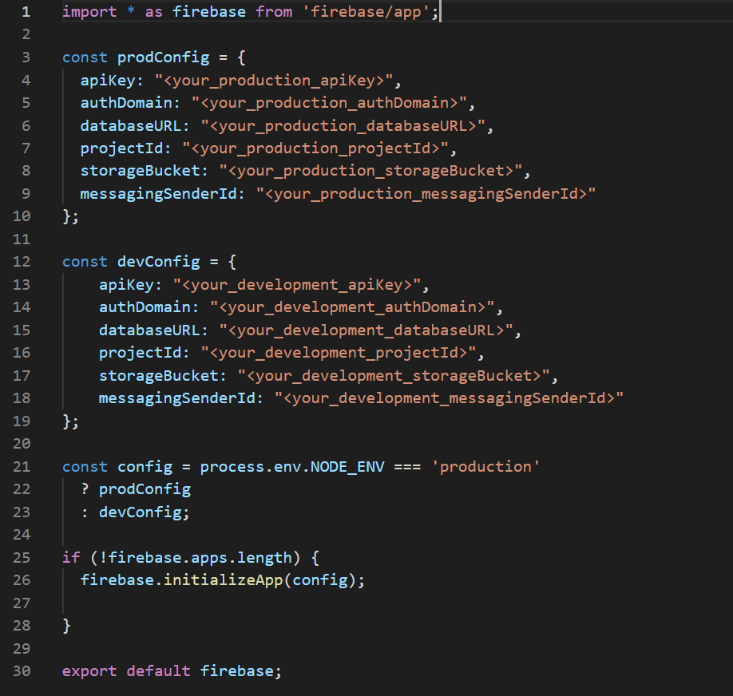Click the config argument on line 26
Viewport: 733px width, 696px height.
coord(321,580)
